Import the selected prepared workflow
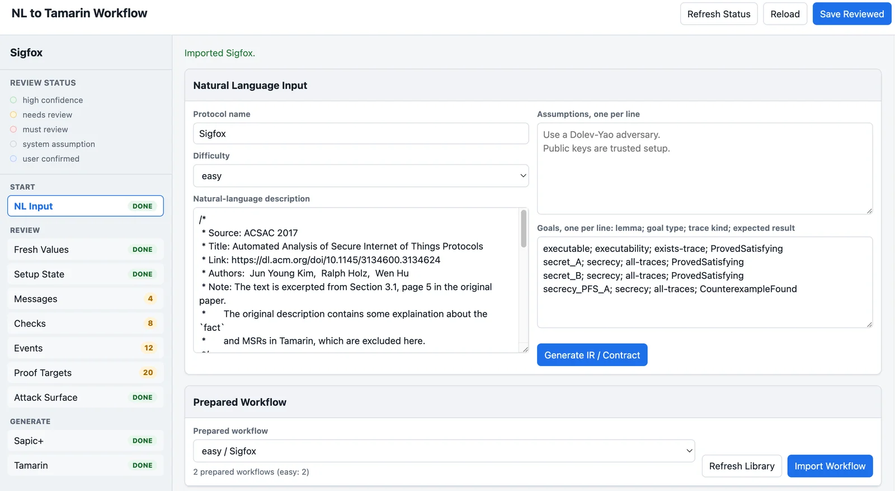 click(830, 466)
